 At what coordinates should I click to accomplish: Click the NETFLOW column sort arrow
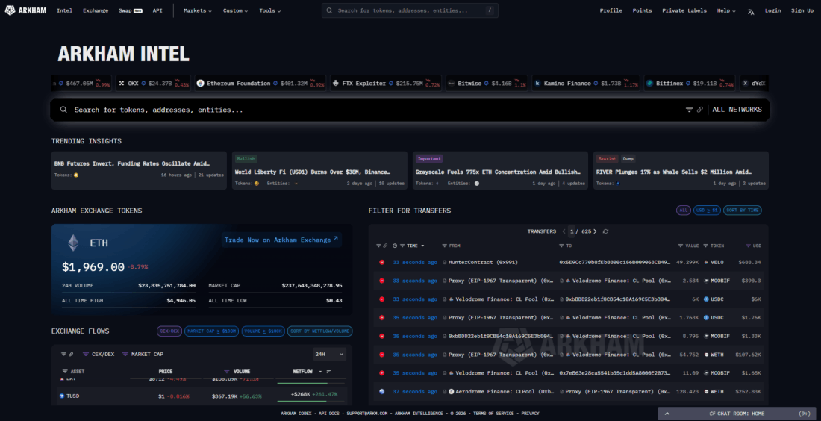320,372
